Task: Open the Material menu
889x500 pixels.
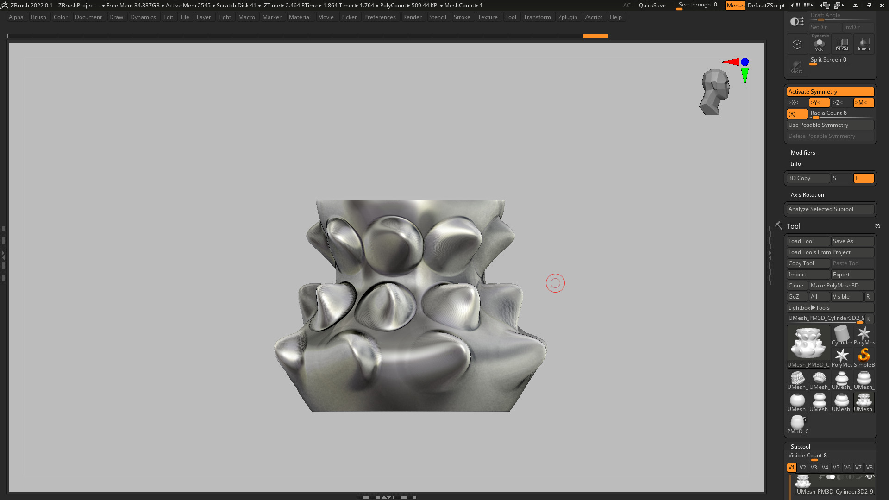Action: (300, 17)
